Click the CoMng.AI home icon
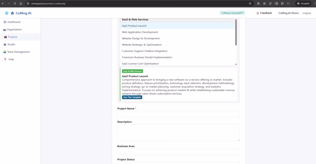Viewport: 316px width, 164px height. [12, 13]
